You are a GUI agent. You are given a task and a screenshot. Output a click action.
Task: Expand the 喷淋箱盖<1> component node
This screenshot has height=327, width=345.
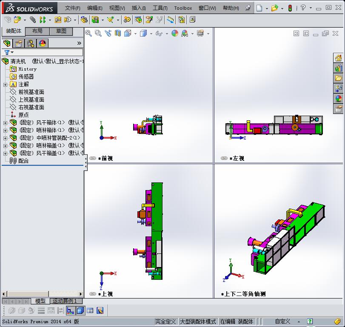click(5, 146)
